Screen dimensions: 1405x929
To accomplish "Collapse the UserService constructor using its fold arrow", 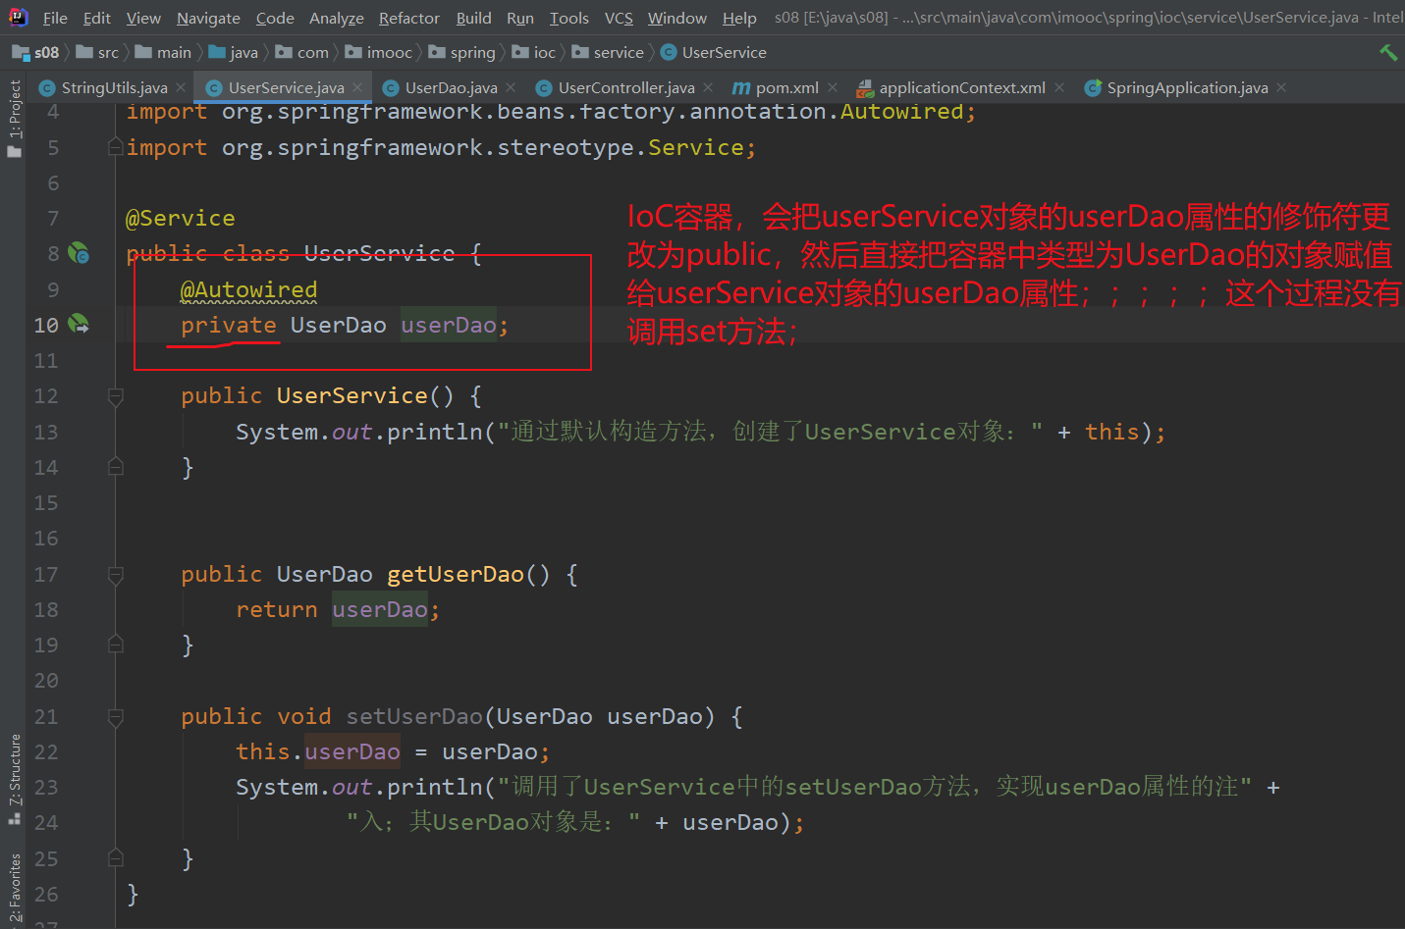I will tap(115, 395).
